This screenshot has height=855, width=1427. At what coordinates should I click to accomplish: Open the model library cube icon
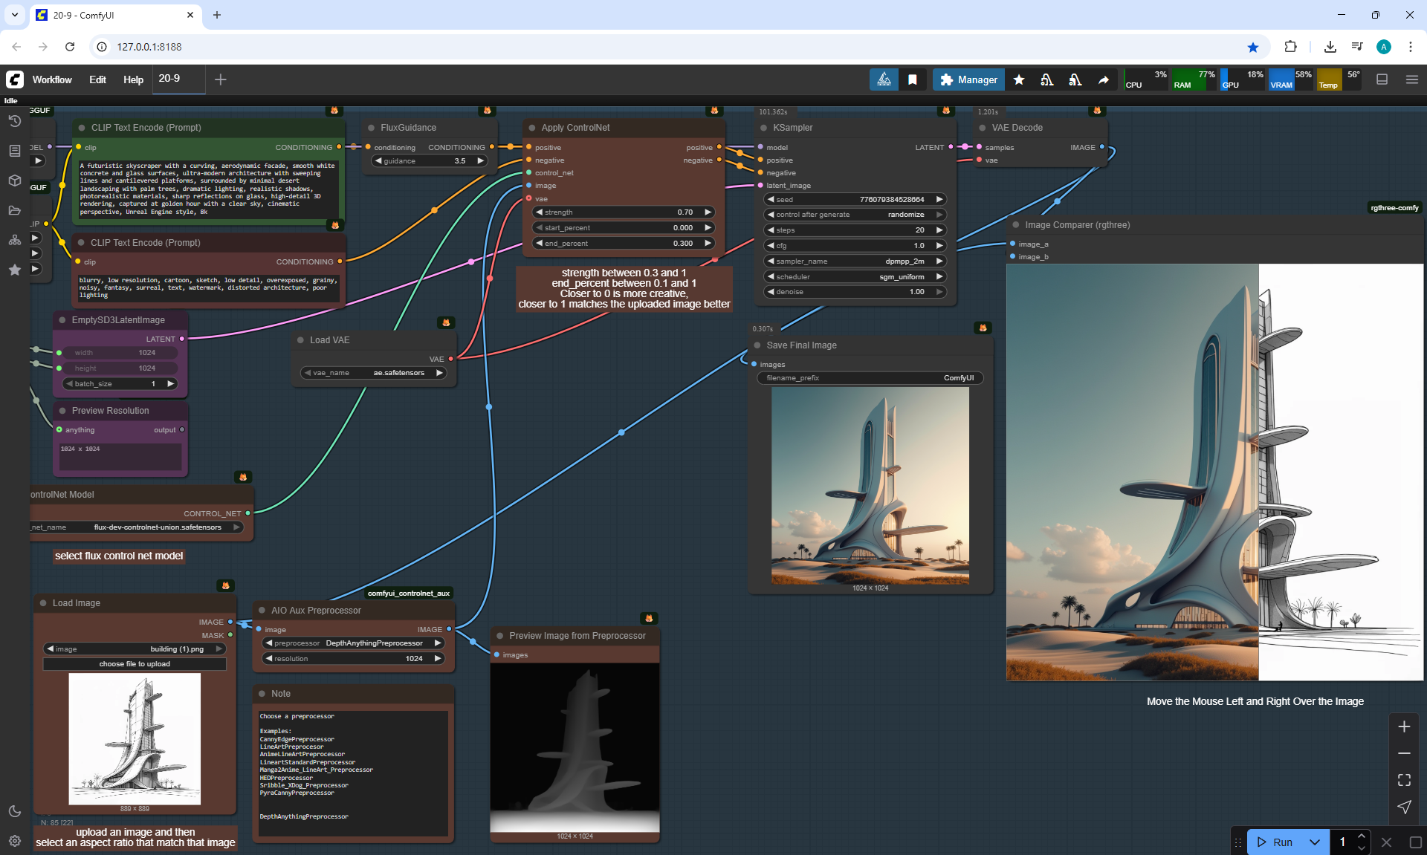pyautogui.click(x=14, y=181)
